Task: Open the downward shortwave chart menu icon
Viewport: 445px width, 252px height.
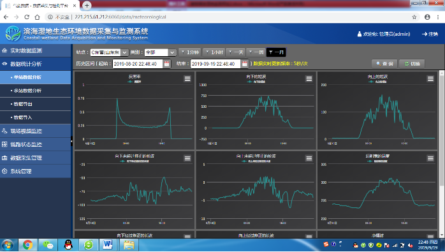Action: [309, 78]
